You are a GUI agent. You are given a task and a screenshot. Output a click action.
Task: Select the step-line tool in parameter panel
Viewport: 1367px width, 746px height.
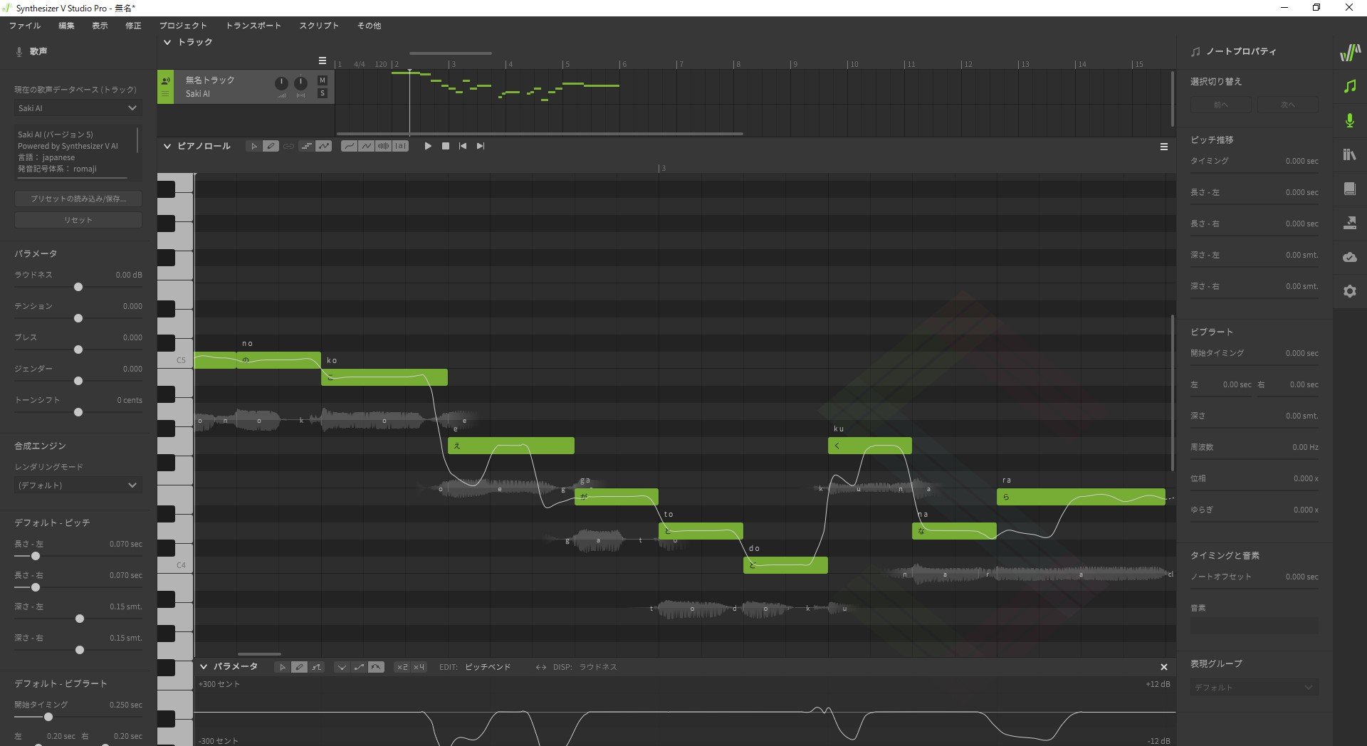(x=316, y=667)
